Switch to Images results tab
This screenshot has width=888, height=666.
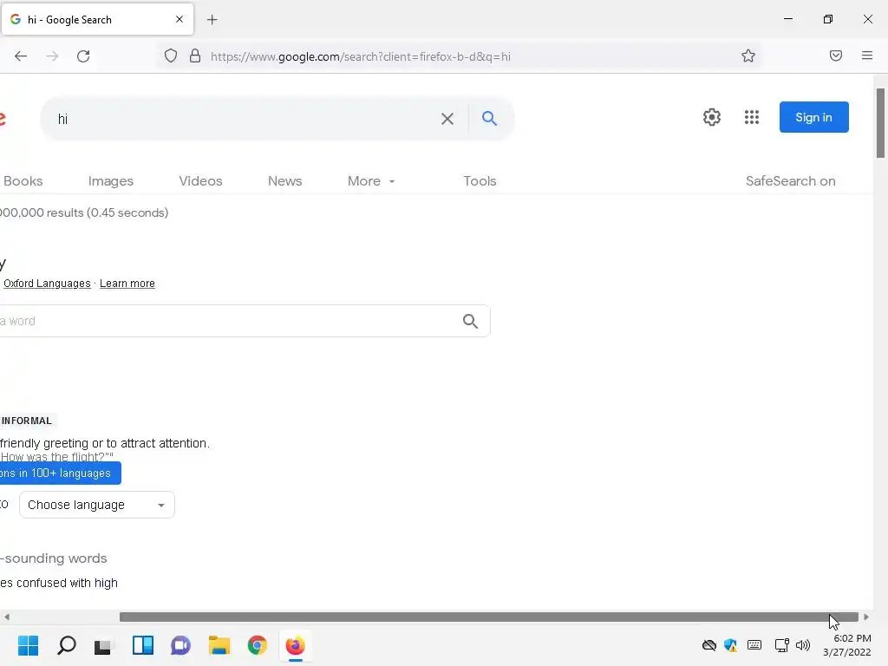[x=111, y=181]
